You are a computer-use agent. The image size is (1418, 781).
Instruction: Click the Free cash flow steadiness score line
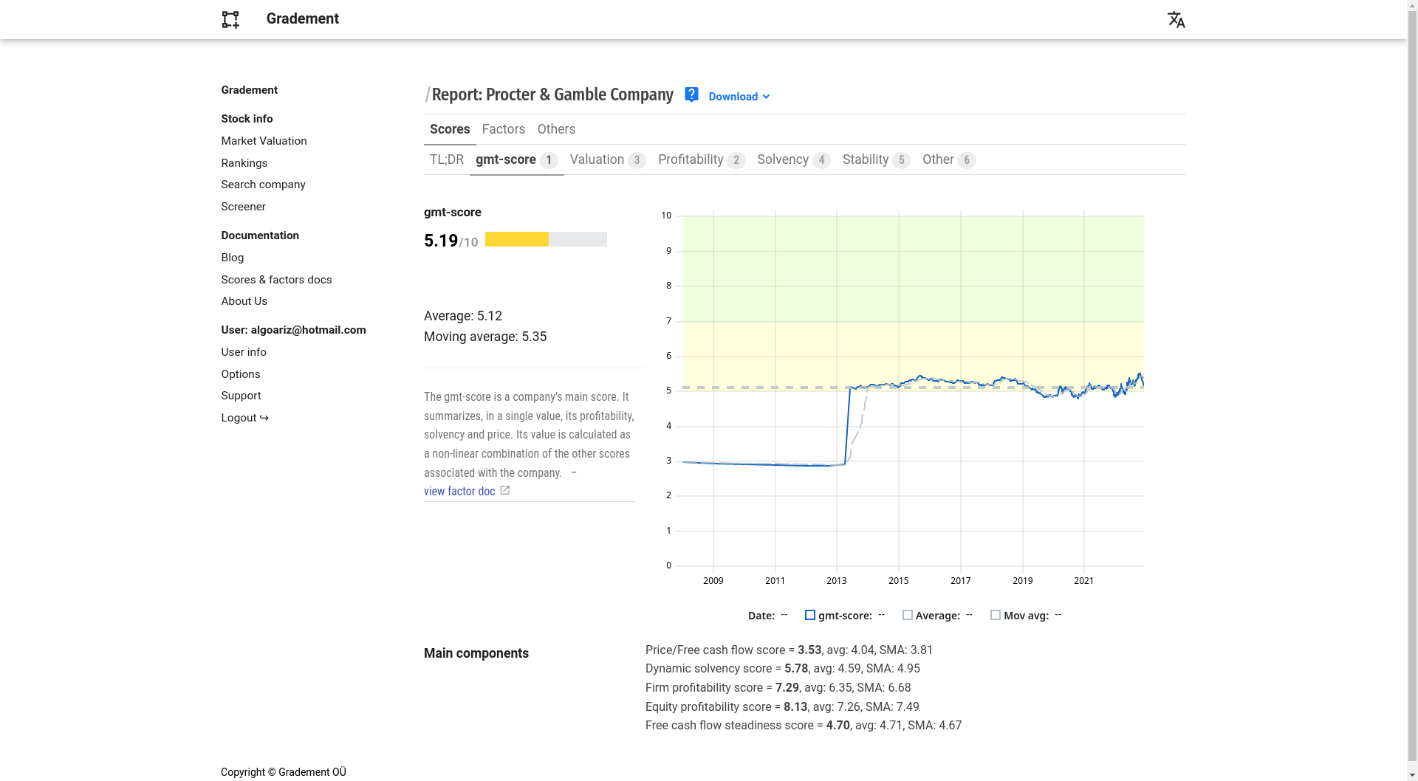[x=804, y=726]
